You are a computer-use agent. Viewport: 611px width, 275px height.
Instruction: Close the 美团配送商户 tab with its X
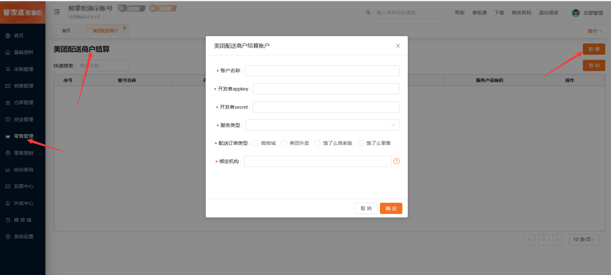click(x=125, y=28)
